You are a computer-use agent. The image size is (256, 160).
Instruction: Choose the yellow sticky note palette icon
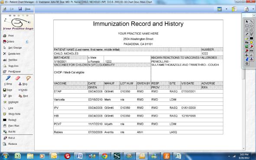[x=251, y=42]
